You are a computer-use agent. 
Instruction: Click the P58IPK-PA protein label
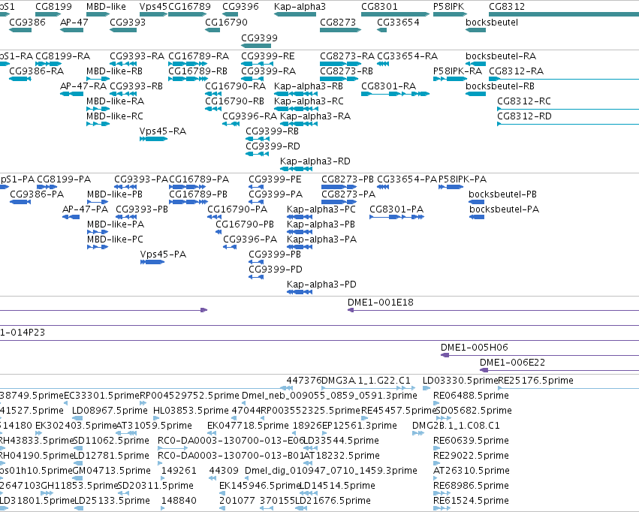[463, 179]
